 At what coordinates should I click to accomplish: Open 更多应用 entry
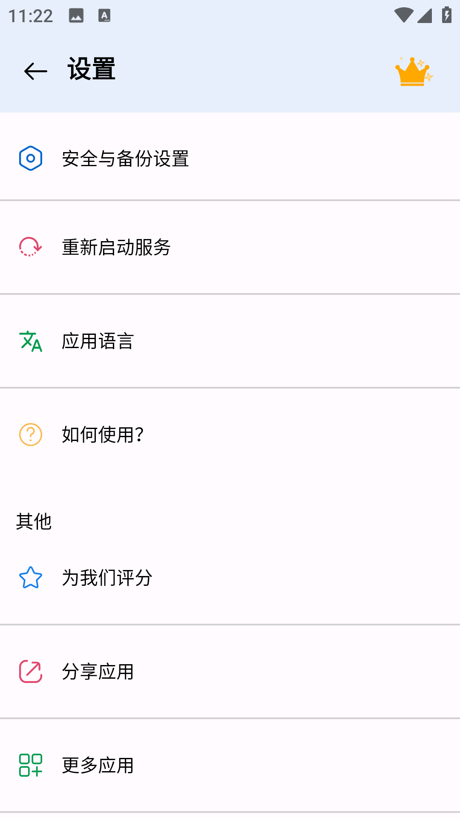tap(98, 765)
